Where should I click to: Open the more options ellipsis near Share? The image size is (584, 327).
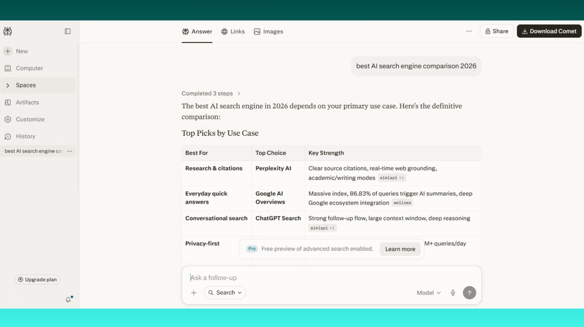click(469, 31)
